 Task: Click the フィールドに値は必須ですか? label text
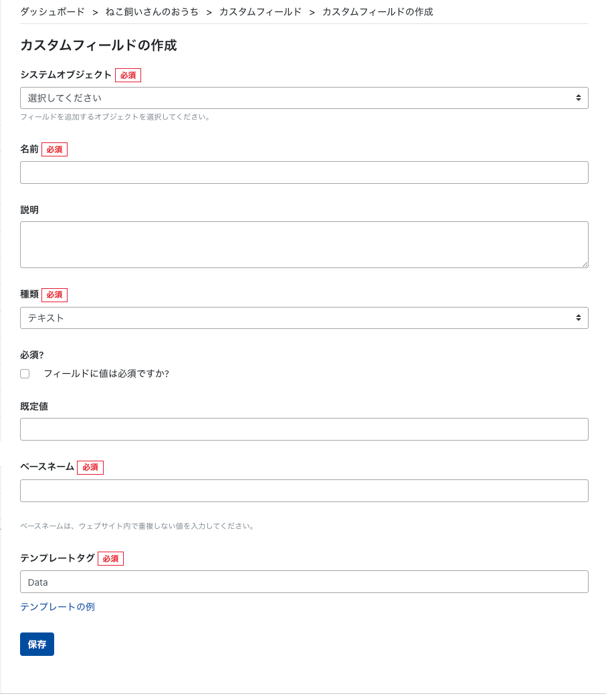click(x=106, y=374)
